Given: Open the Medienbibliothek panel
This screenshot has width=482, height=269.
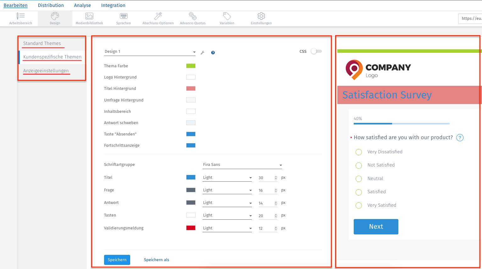Looking at the screenshot, I should (x=89, y=18).
